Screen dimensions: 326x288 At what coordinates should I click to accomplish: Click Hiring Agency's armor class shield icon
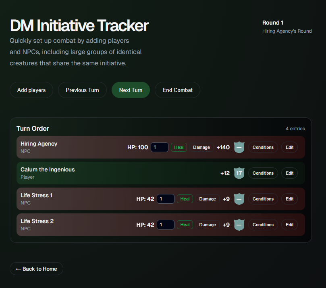click(x=239, y=147)
